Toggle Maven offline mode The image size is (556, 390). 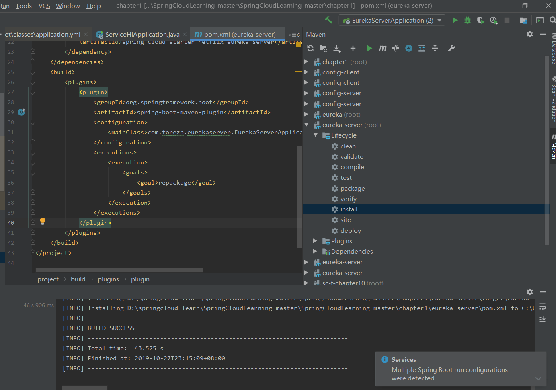pyautogui.click(x=396, y=48)
